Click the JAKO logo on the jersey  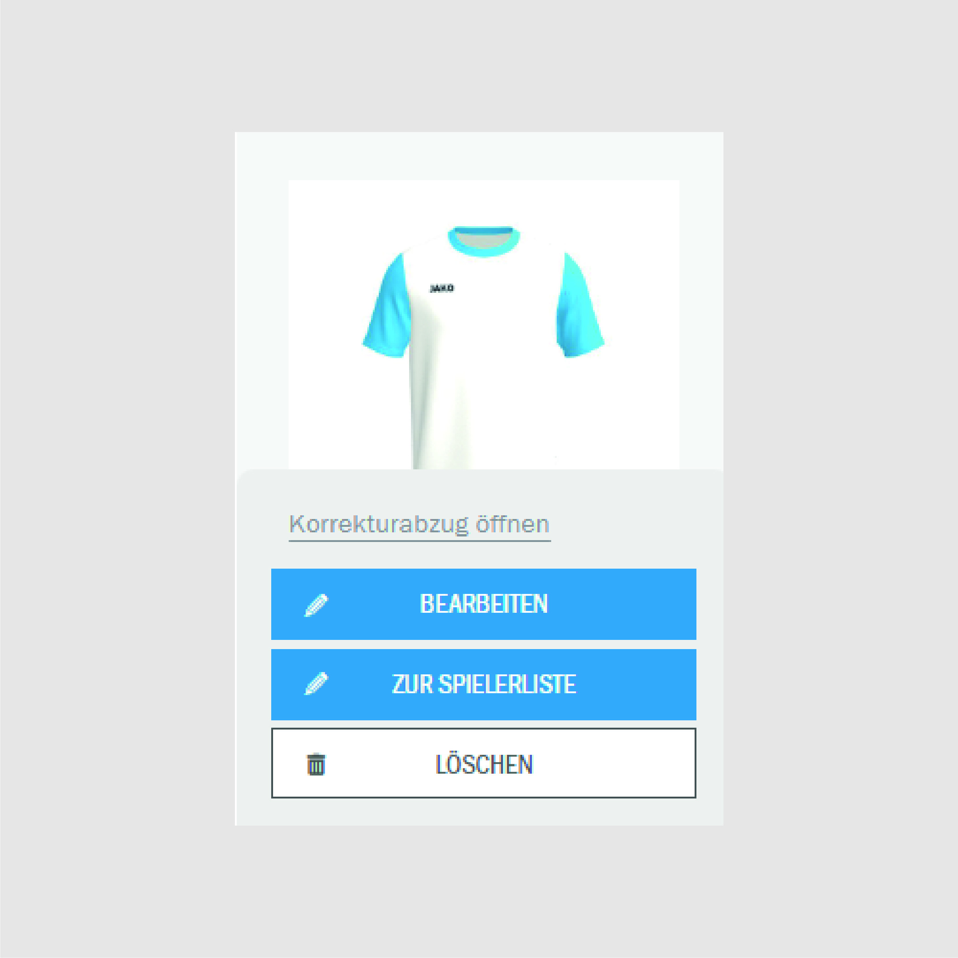click(441, 288)
